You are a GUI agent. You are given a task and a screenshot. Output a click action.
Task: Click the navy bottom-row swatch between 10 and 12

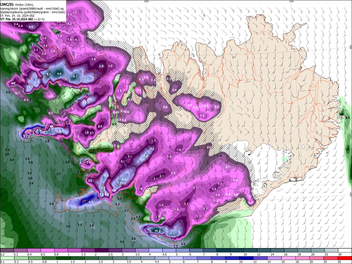[x=246, y=258]
